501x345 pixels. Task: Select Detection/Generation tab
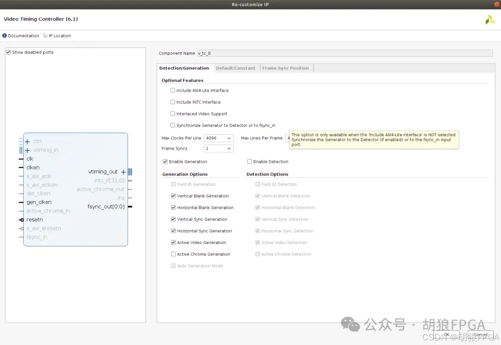coord(184,68)
